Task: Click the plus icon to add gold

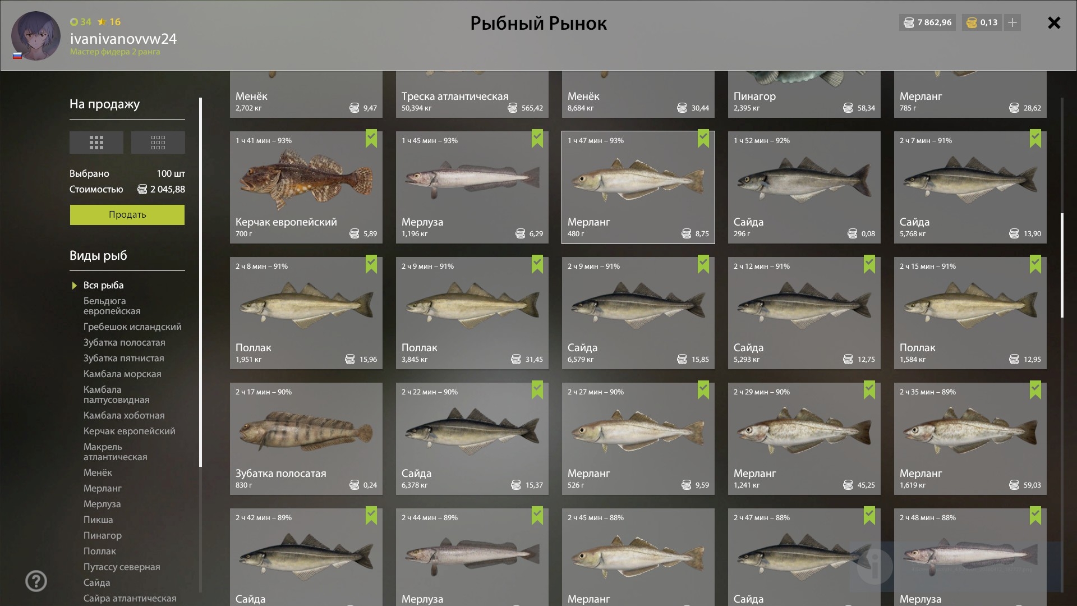Action: tap(1012, 22)
